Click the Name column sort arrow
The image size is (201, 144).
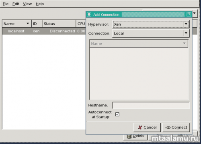coord(28,24)
